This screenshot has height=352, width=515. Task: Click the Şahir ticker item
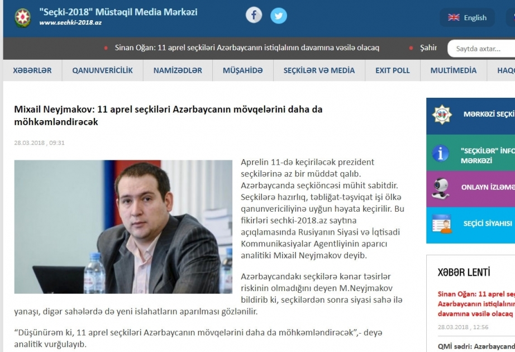point(428,47)
